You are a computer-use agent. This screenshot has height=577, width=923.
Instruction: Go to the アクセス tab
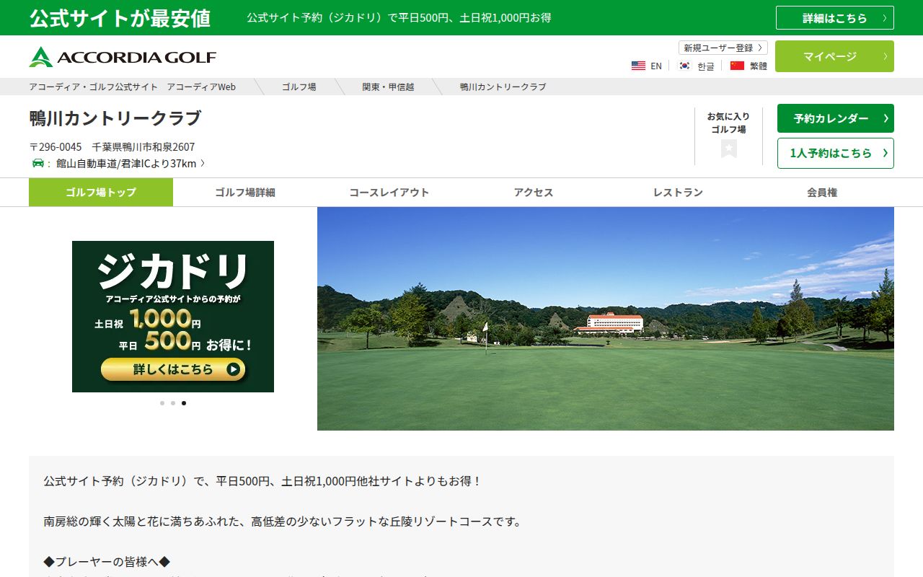coord(534,193)
